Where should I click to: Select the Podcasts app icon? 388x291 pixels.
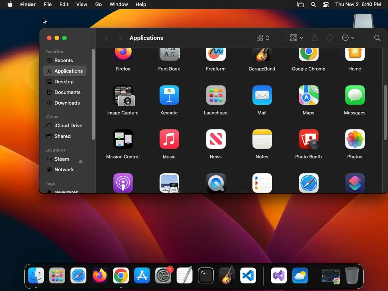coord(123,183)
